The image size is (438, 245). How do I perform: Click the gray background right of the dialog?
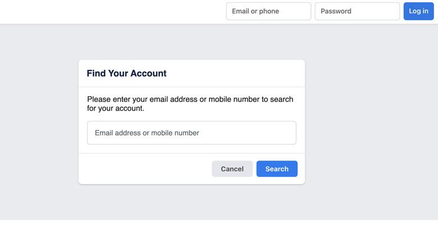pyautogui.click(x=371, y=123)
